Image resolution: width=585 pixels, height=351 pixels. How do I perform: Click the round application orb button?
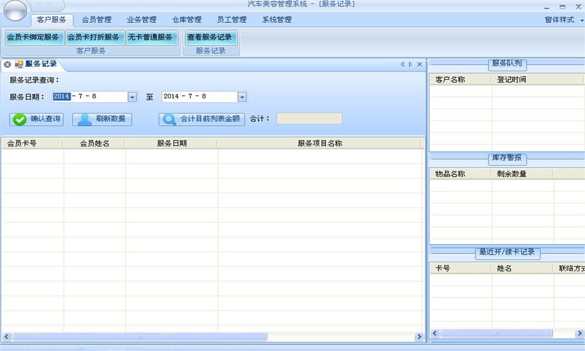click(x=15, y=10)
